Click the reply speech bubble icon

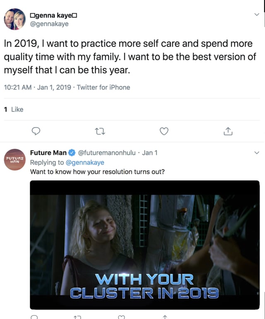click(x=36, y=131)
